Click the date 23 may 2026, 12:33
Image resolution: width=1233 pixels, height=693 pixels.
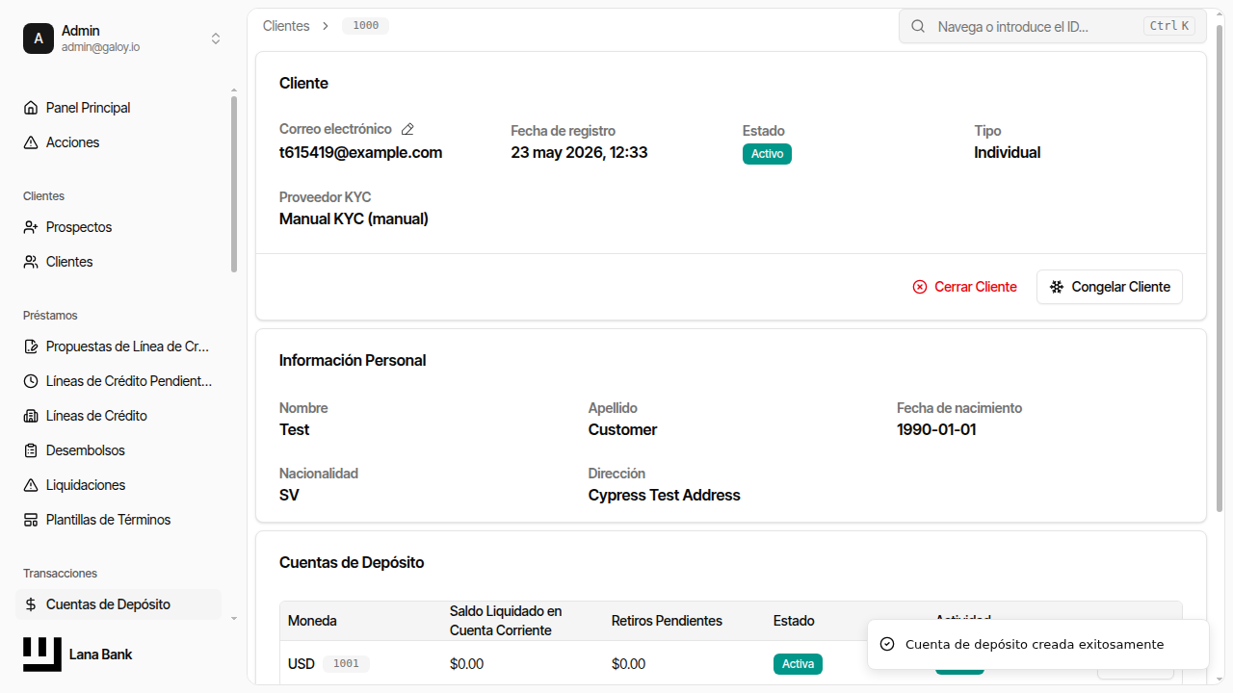coord(579,152)
